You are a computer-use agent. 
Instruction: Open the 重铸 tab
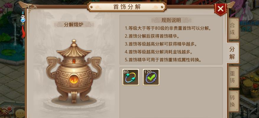coord(233,77)
